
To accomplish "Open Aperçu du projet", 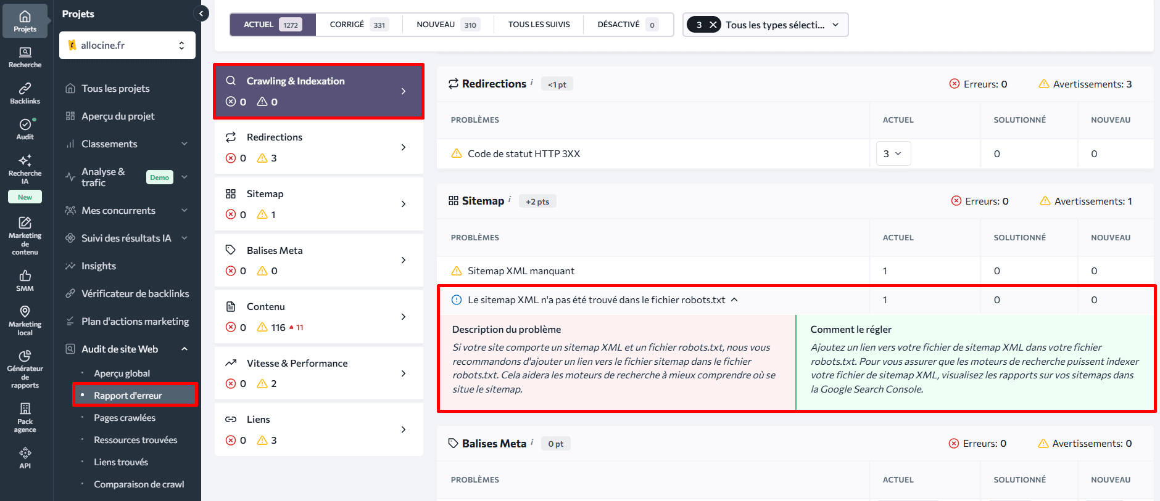I will (x=118, y=116).
